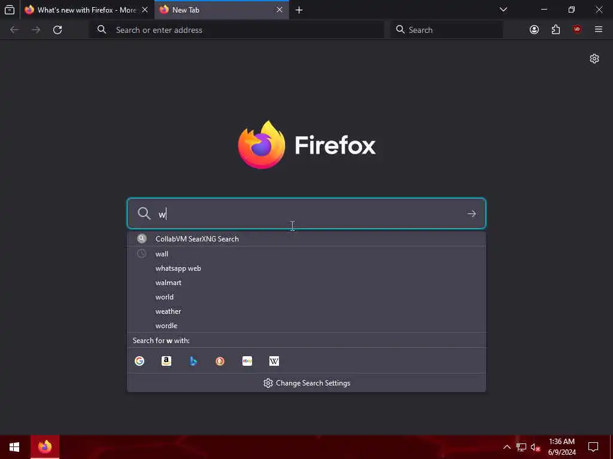Screen dimensions: 613x459
Task: Go back one page
Action: [14, 30]
